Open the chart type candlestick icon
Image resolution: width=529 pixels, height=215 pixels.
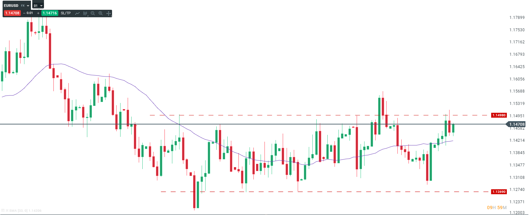pyautogui.click(x=85, y=13)
